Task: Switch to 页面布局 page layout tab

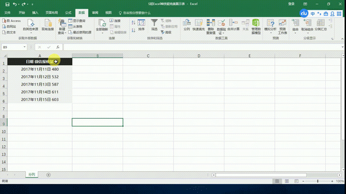Action: coord(51,13)
